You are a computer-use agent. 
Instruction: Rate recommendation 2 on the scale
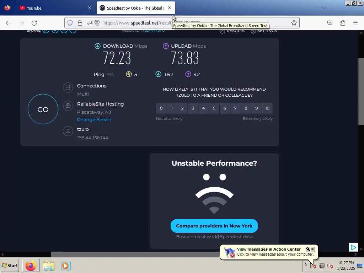182,108
